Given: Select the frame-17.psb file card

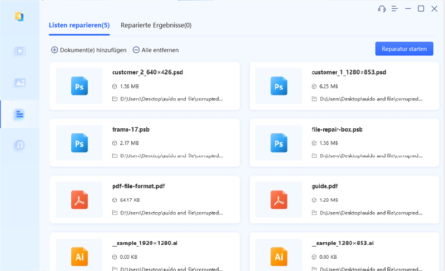Looking at the screenshot, I should click(145, 143).
